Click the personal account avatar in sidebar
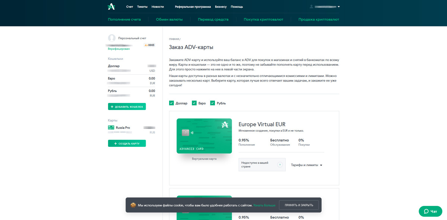 (x=112, y=38)
